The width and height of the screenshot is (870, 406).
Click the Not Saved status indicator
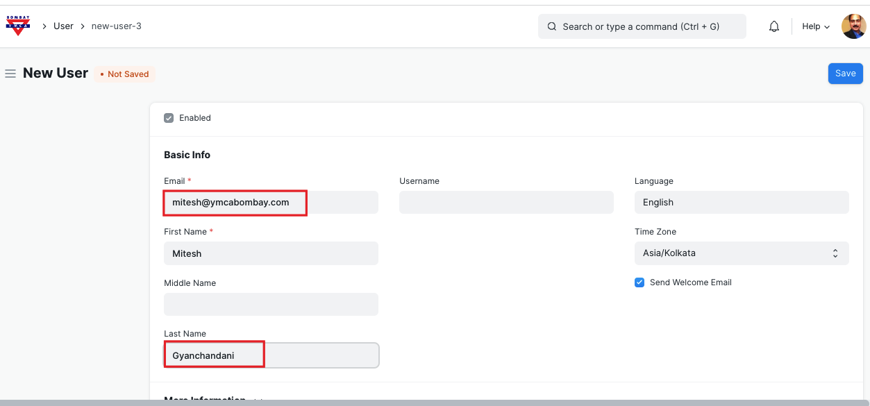point(124,74)
